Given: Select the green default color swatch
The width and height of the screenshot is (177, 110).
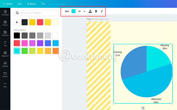Looking at the screenshot, I should [x=25, y=51].
